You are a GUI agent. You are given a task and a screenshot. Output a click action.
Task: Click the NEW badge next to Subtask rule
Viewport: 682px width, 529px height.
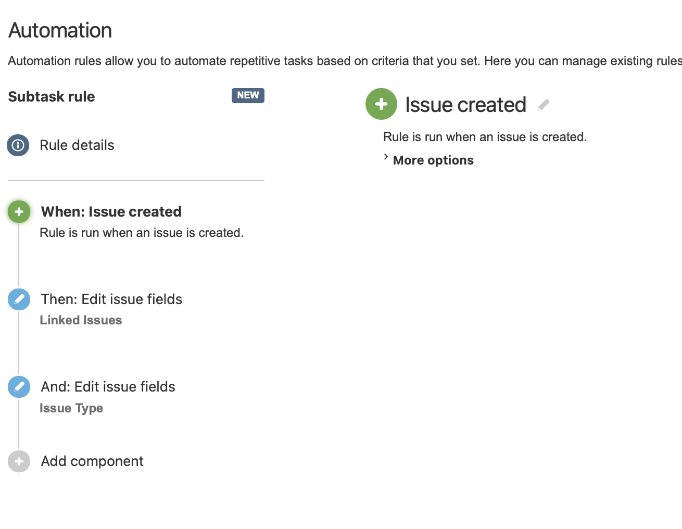(248, 95)
